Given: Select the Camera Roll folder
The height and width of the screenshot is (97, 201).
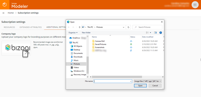Looking at the screenshot, I should [100, 41].
